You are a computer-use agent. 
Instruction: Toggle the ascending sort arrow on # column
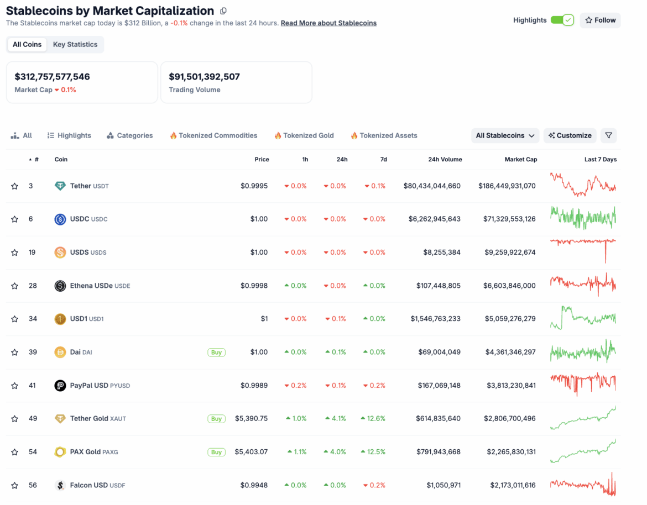pyautogui.click(x=29, y=159)
